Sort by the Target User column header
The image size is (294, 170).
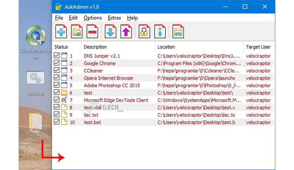[x=258, y=47]
